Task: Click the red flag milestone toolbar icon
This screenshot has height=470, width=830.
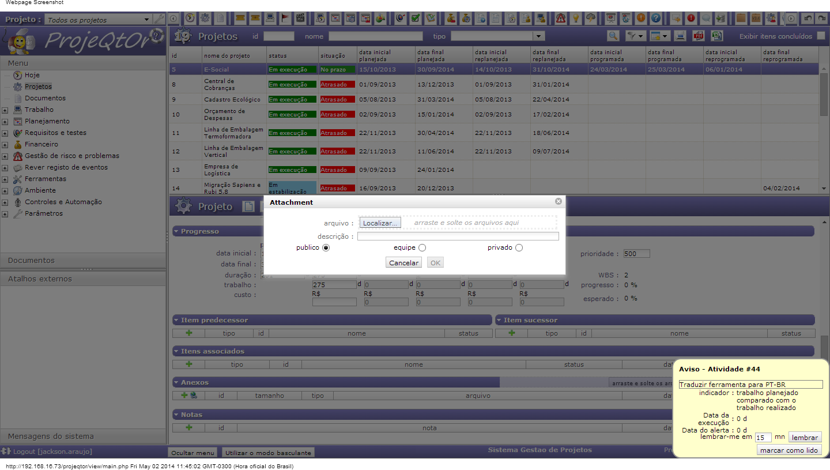Action: [x=285, y=18]
